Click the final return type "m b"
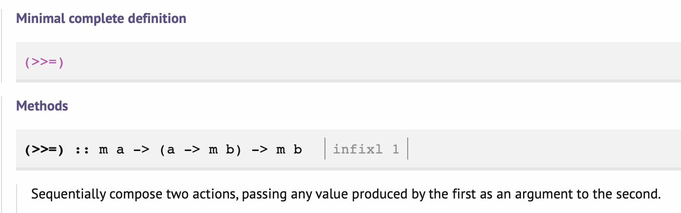681x213 pixels. tap(289, 149)
